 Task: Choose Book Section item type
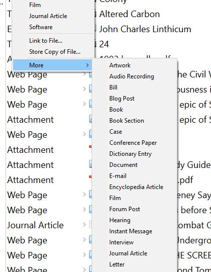126,121
